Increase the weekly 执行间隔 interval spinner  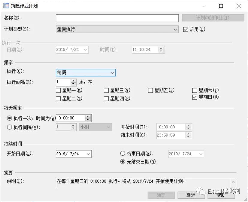(73, 81)
